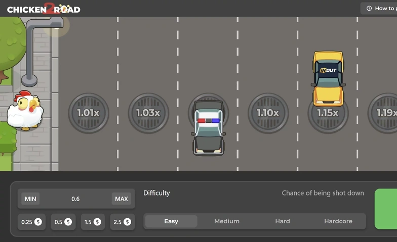This screenshot has width=397, height=242.
Task: Click the green play button
Action: point(386,209)
